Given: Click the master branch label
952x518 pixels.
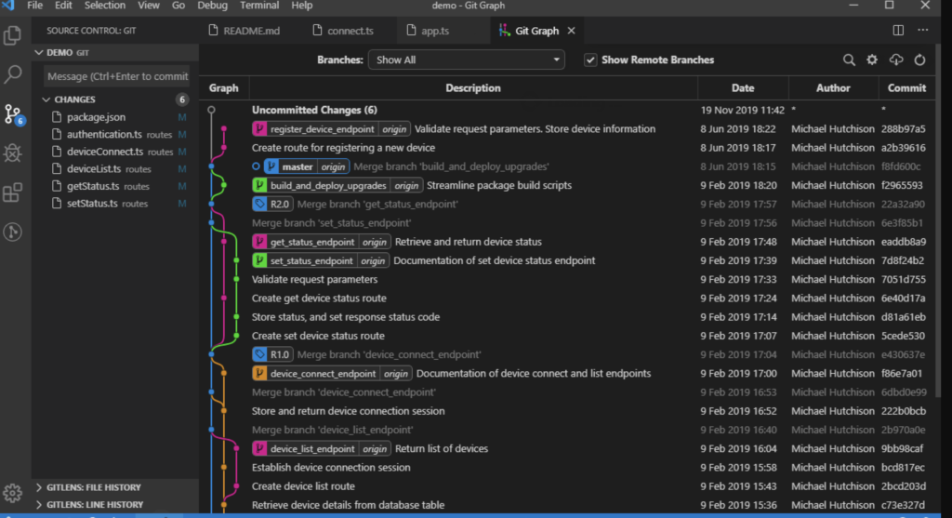Looking at the screenshot, I should pyautogui.click(x=307, y=166).
